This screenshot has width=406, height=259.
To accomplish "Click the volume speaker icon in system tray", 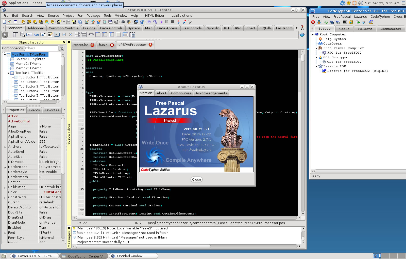I will (360, 3).
